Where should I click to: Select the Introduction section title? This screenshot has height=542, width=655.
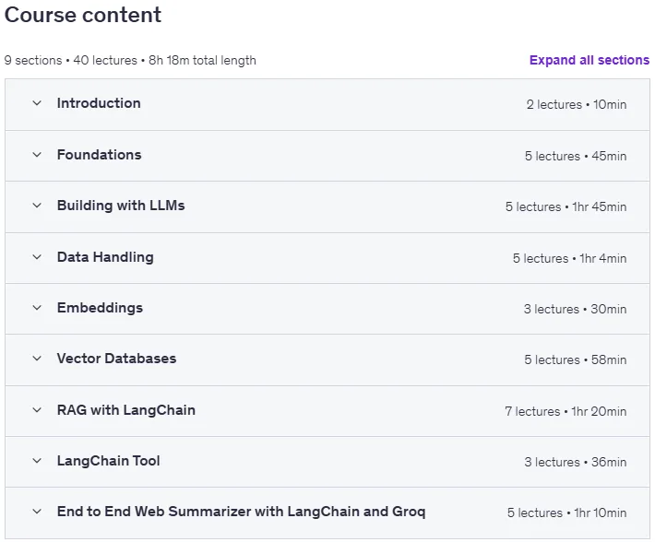[99, 103]
